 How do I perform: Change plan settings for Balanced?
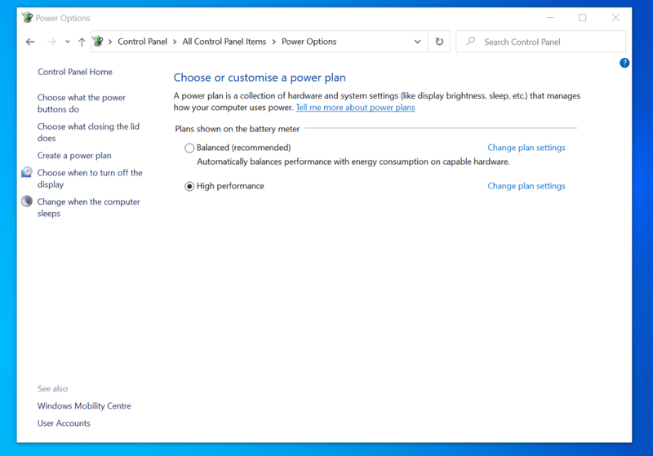click(526, 148)
